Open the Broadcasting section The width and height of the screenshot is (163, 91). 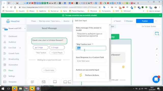point(13,59)
